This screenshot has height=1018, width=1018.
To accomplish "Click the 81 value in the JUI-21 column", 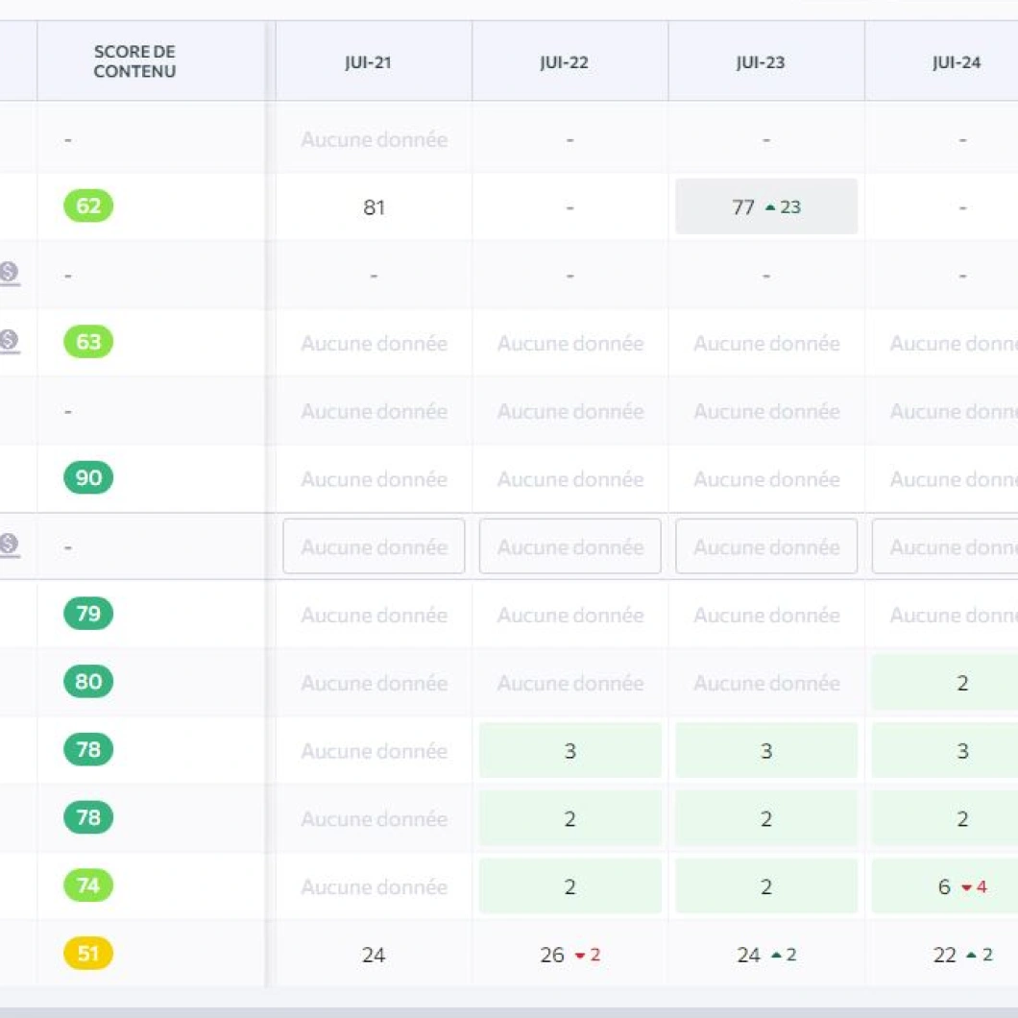I will pos(374,207).
